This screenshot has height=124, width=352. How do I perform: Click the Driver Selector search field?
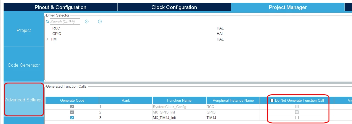tap(65, 21)
